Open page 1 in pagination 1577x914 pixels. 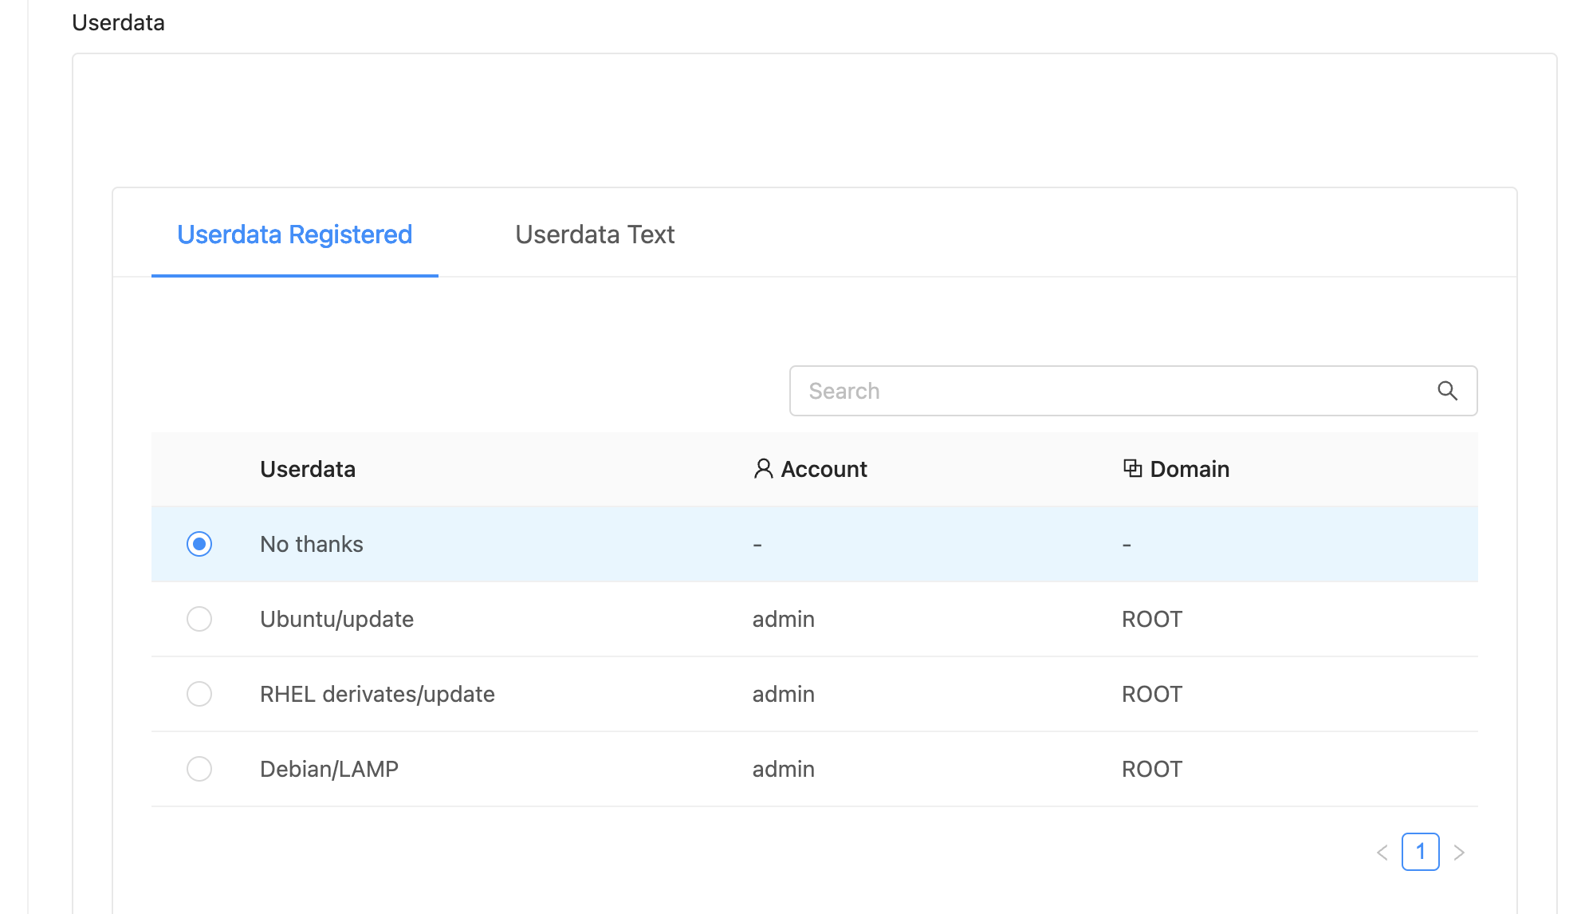click(1421, 852)
